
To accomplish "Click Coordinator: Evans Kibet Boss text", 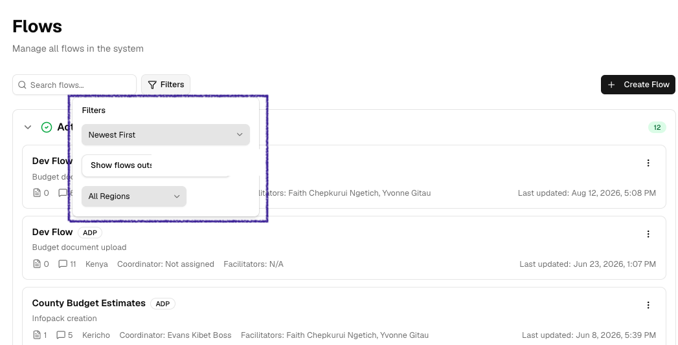I will click(x=175, y=335).
